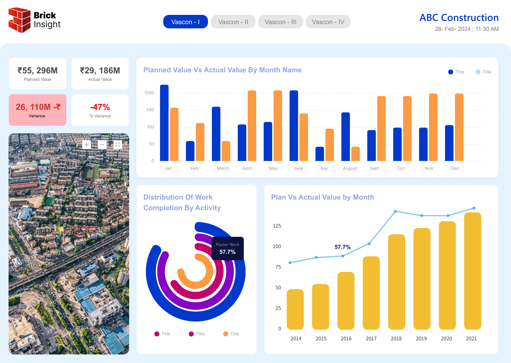This screenshot has width=511, height=363.
Task: Select the yellow 2017 bar
Action: point(371,293)
